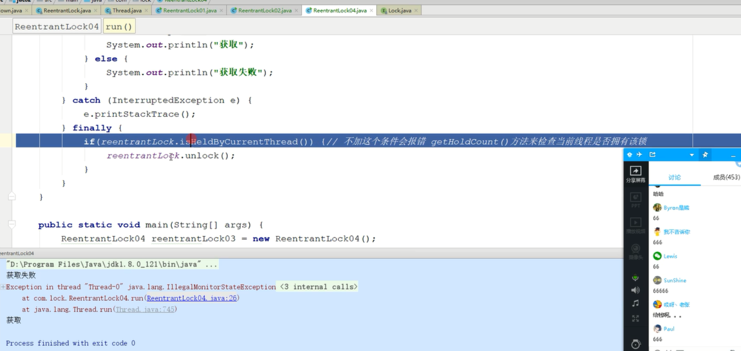Close the Thread.java tab
741x351 pixels.
tap(146, 10)
